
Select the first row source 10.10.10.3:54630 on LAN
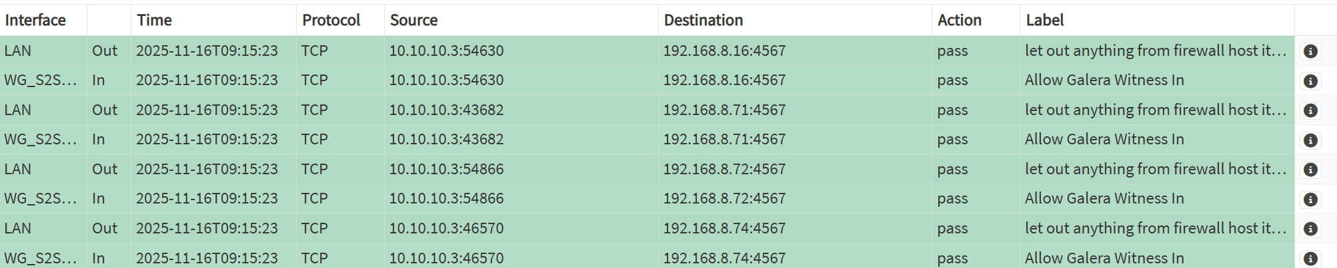[446, 51]
